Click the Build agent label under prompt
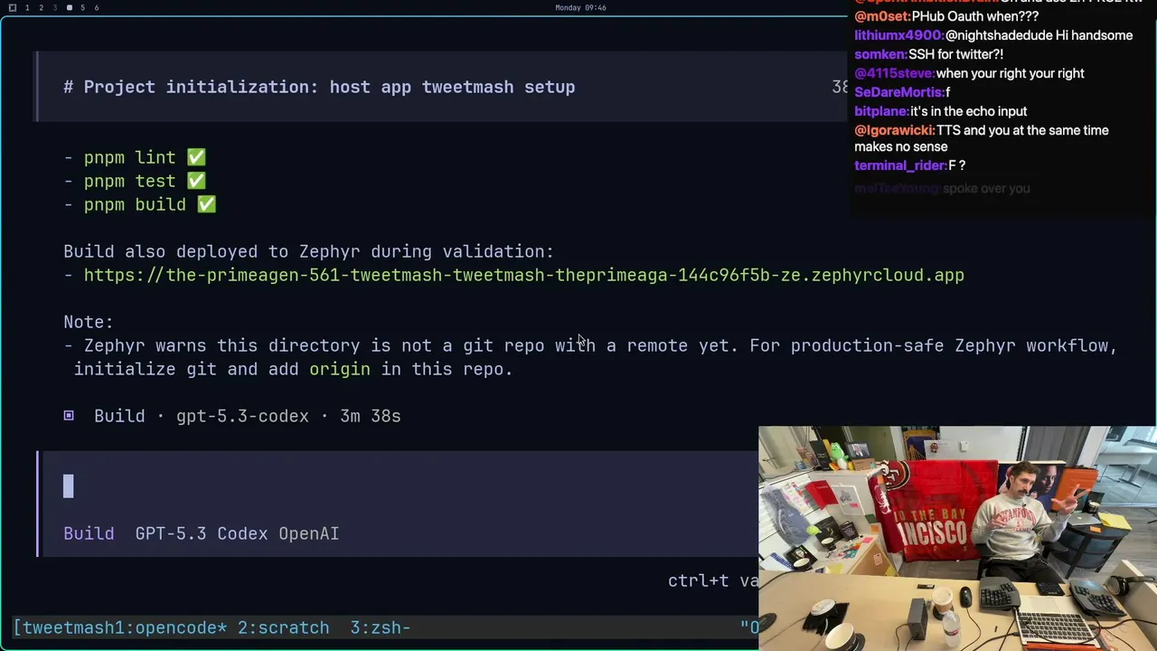Screen dimensions: 1157x651 pyautogui.click(x=89, y=533)
